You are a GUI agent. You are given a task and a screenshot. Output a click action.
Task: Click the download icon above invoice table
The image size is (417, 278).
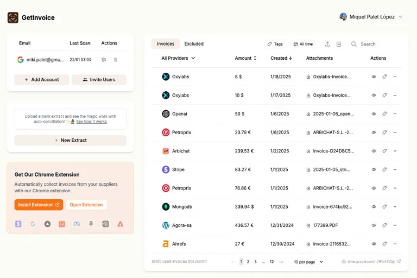point(339,44)
